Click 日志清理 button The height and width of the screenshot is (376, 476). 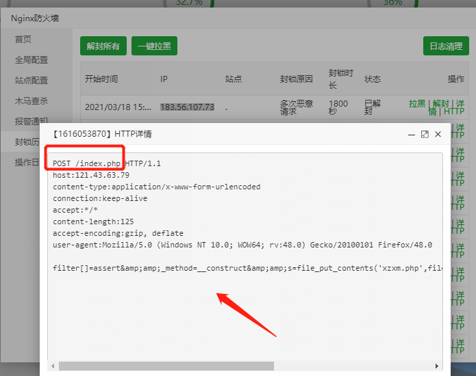[x=446, y=46]
